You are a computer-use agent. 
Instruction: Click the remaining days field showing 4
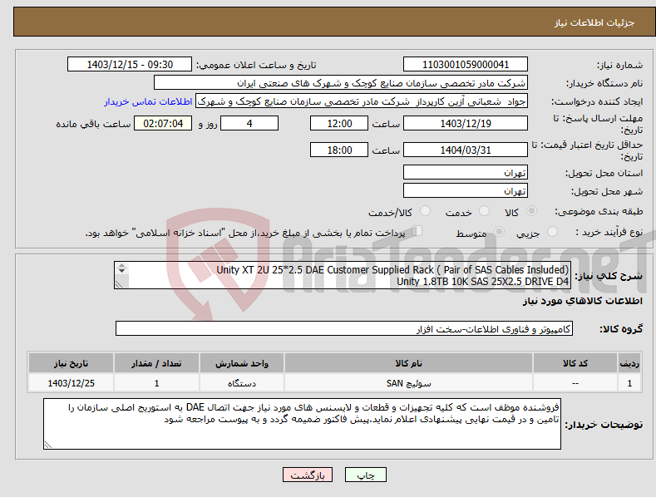249,123
